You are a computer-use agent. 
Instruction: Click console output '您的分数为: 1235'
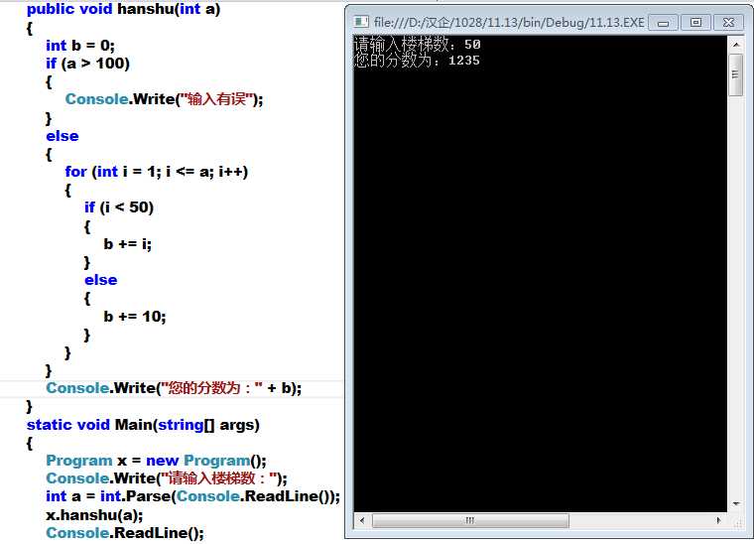[x=417, y=61]
